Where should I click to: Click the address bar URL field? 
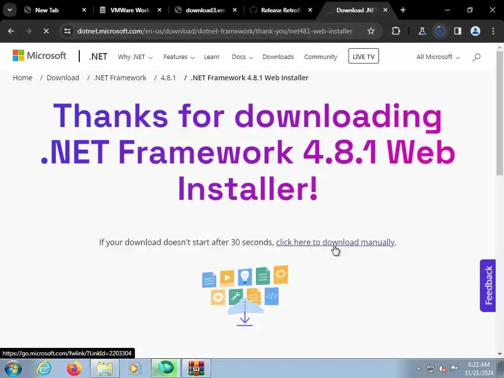tap(215, 31)
